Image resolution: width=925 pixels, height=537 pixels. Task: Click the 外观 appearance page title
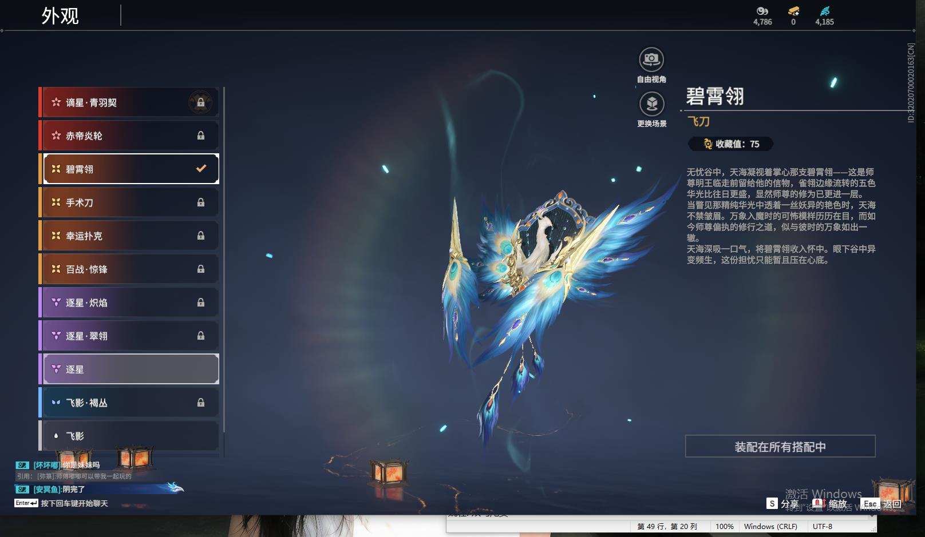(x=60, y=16)
